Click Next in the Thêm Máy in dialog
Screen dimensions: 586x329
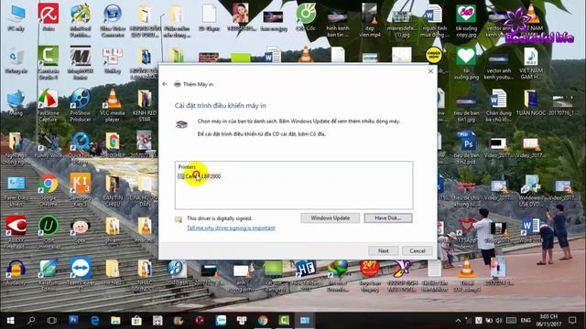click(x=383, y=250)
